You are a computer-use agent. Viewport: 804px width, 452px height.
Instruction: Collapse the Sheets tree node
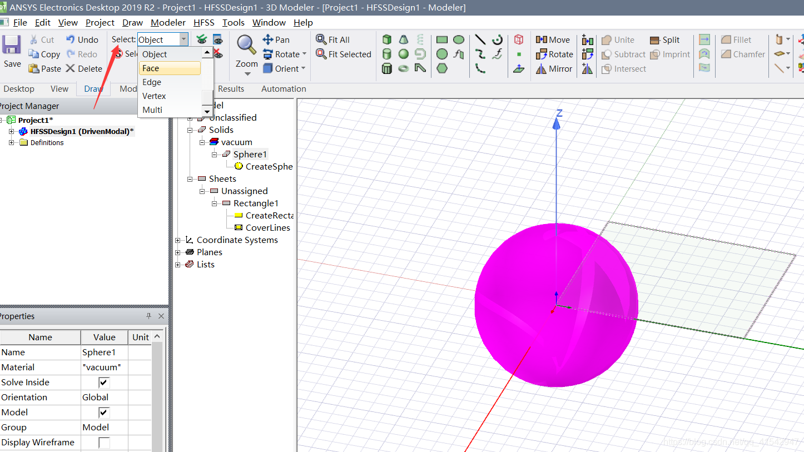click(x=190, y=179)
